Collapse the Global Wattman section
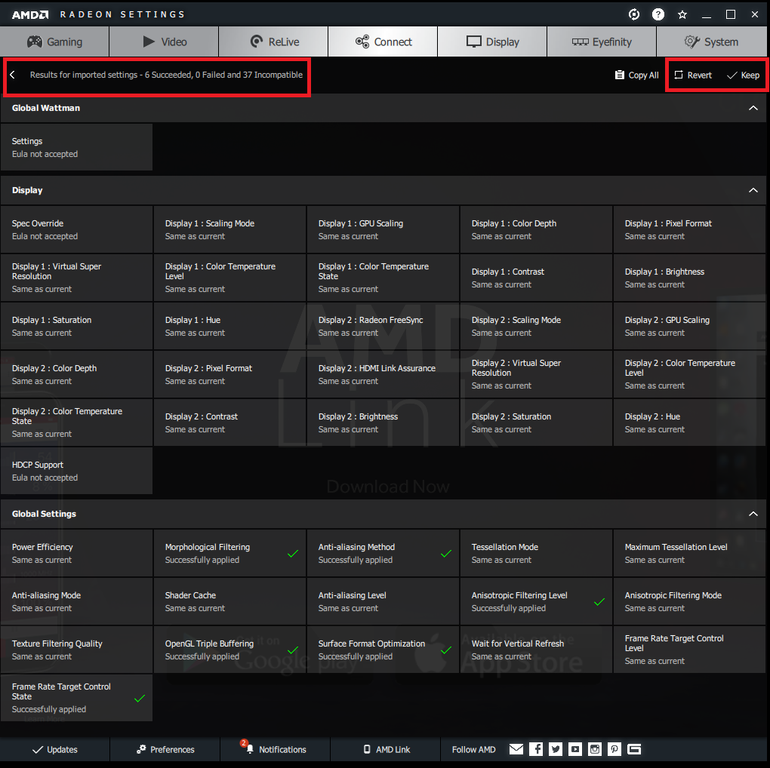This screenshot has height=768, width=770. (753, 108)
